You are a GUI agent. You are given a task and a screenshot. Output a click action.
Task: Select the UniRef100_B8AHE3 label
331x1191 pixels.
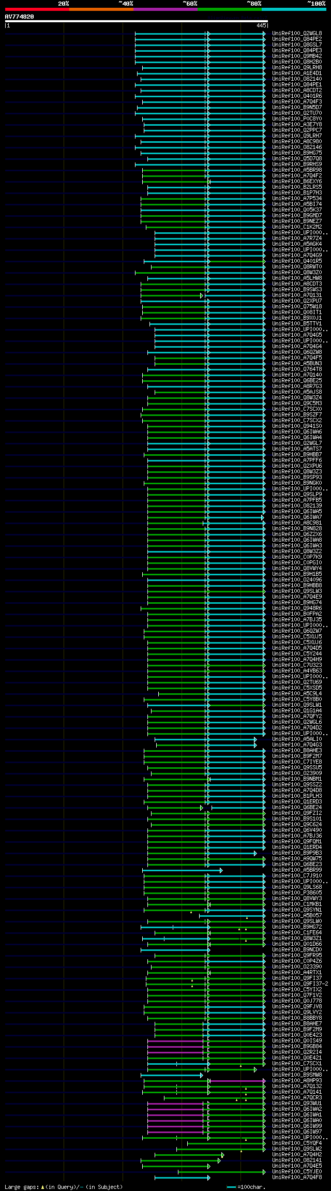tap(297, 751)
